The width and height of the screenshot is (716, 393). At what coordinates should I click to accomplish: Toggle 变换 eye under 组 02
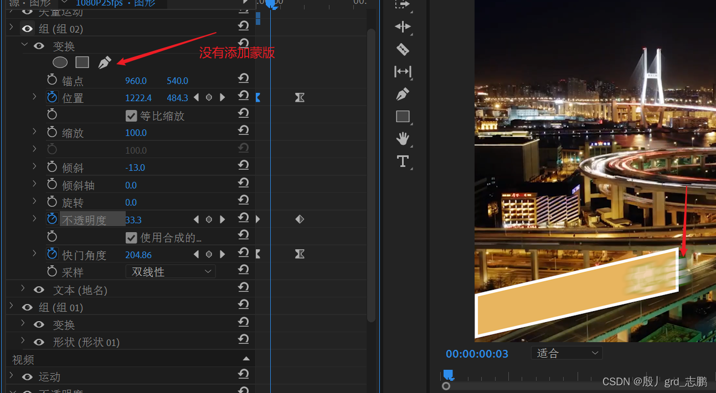click(x=39, y=46)
